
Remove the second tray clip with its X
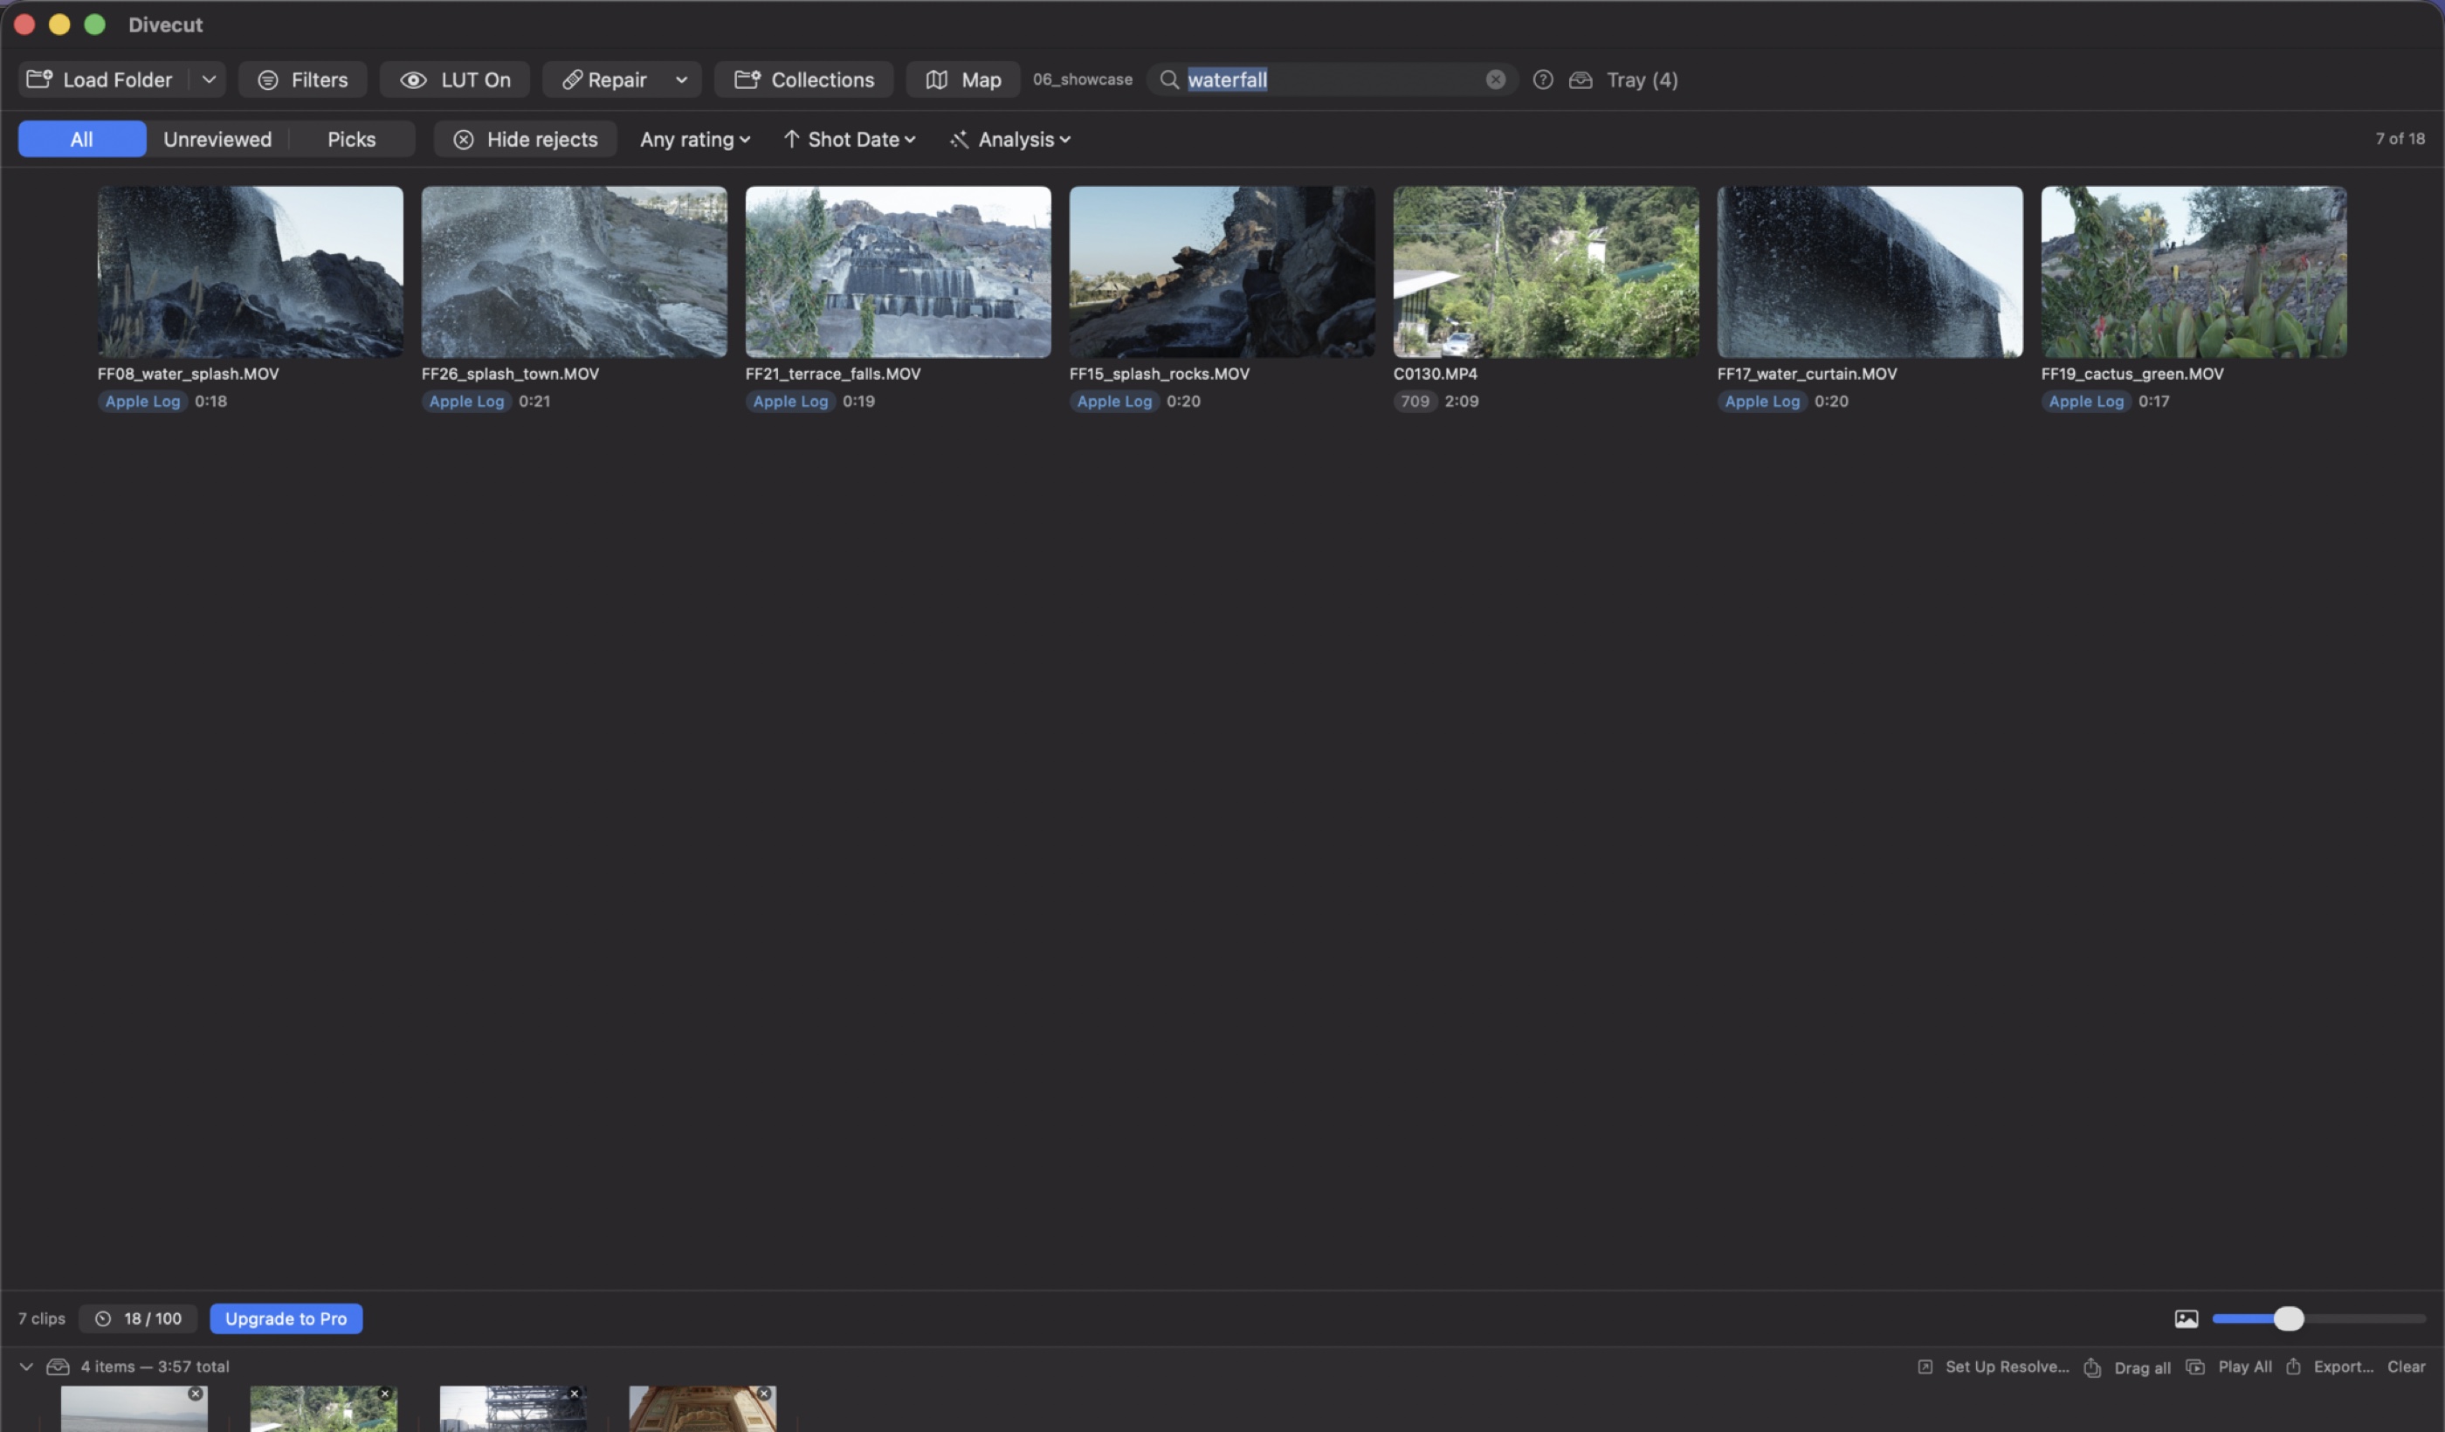click(384, 1394)
